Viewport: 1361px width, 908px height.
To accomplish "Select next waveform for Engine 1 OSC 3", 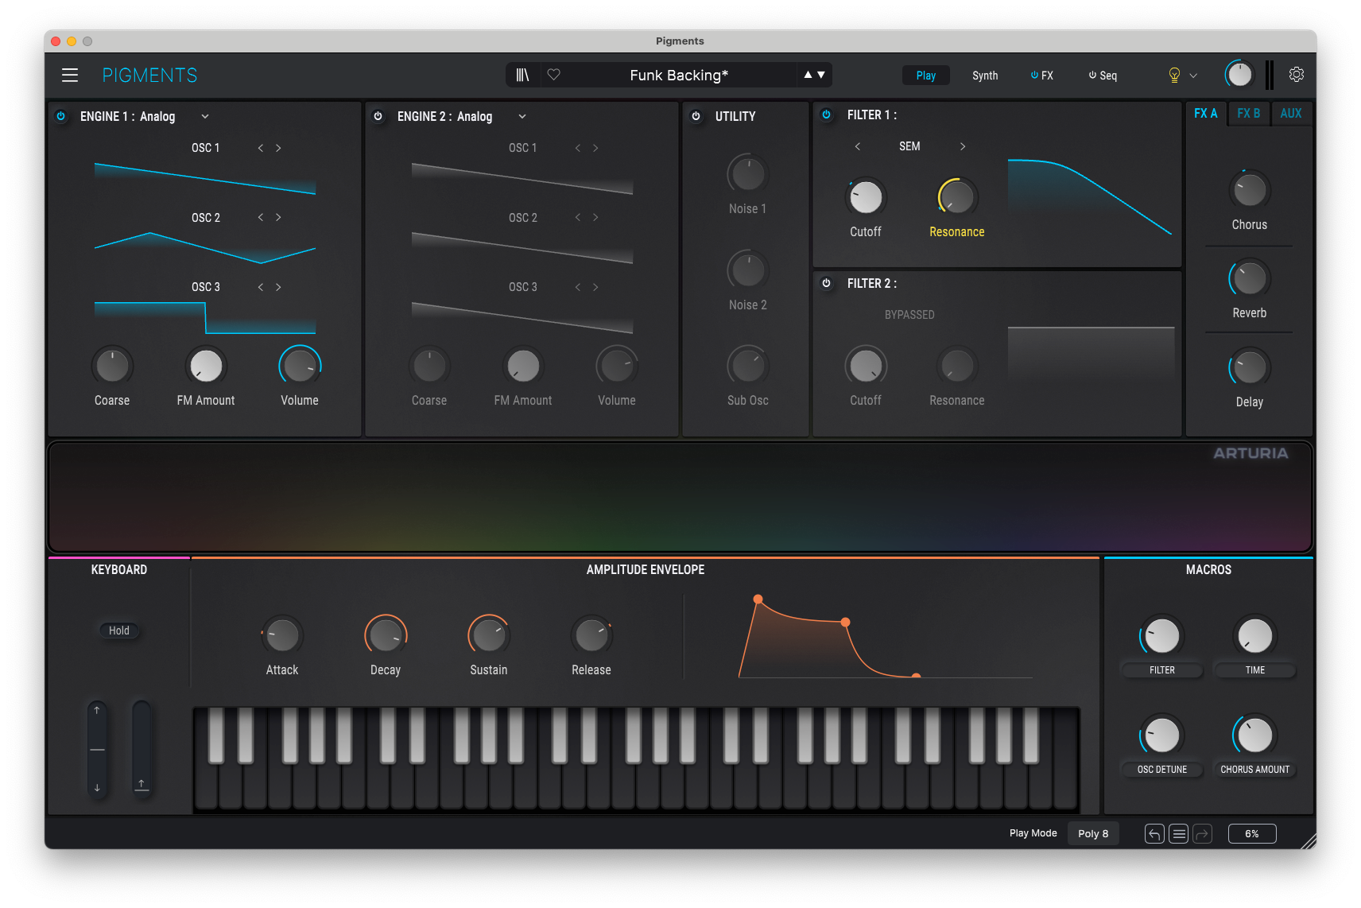I will point(278,287).
